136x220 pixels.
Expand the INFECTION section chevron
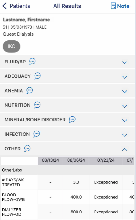[124, 135]
